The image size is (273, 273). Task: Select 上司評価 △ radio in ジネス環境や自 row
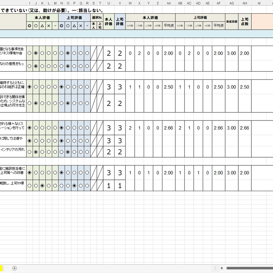pos(74,53)
